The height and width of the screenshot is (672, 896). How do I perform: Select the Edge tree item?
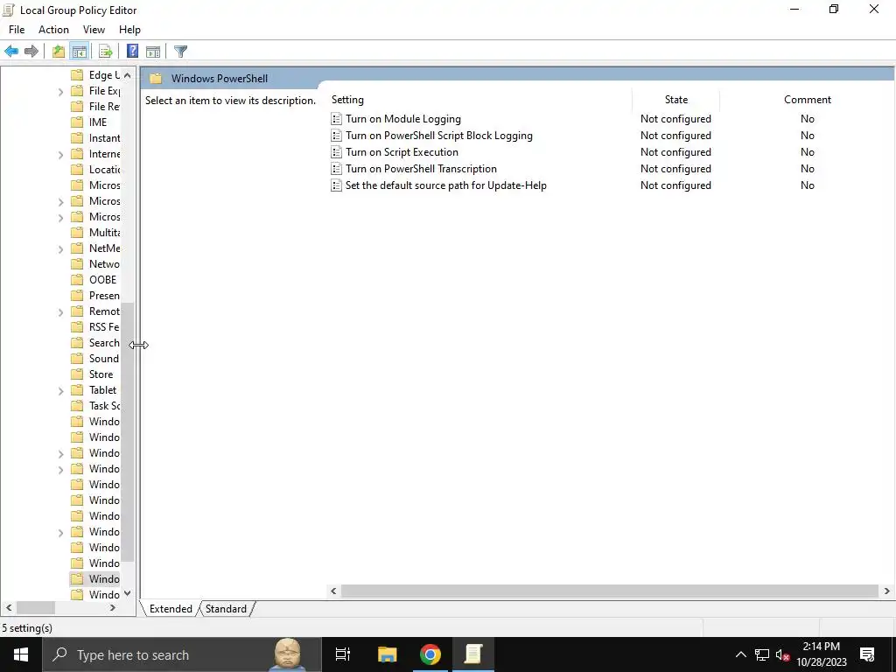(95, 75)
